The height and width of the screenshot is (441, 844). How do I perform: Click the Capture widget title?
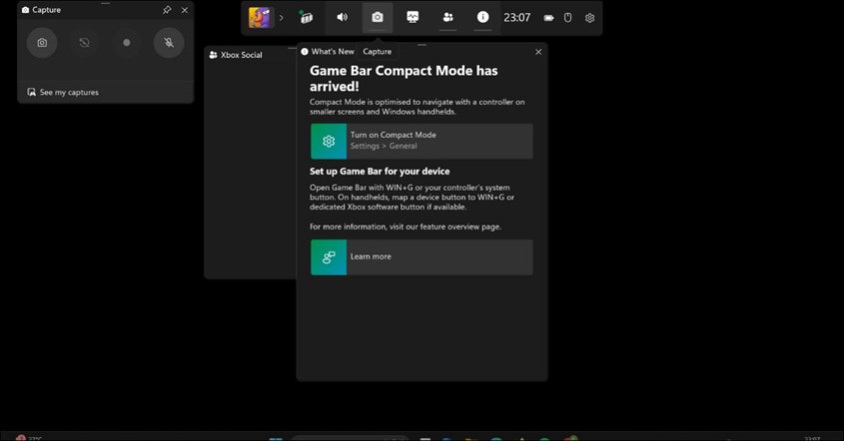point(46,10)
